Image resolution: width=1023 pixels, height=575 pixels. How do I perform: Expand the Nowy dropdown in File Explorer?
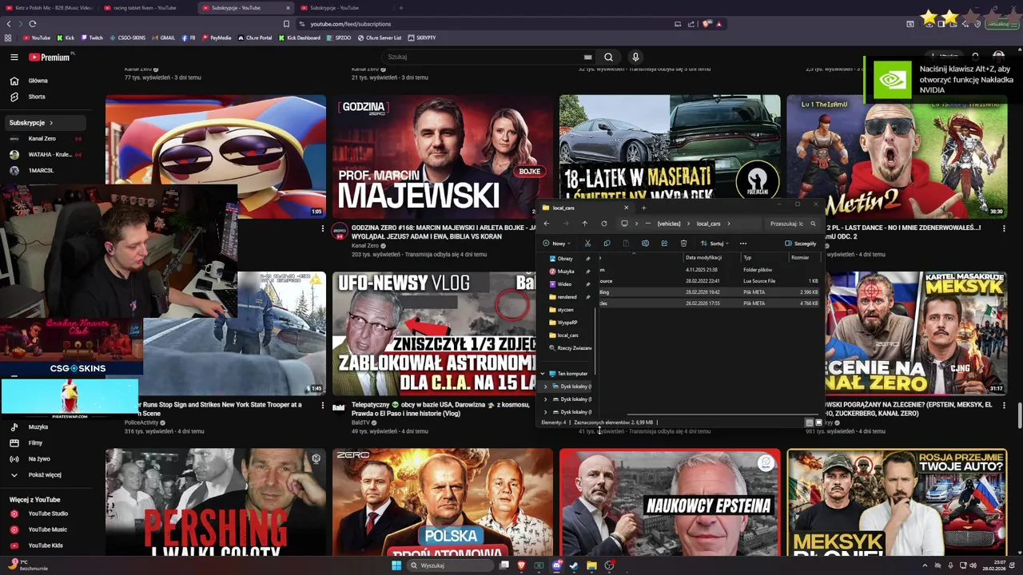pyautogui.click(x=557, y=244)
